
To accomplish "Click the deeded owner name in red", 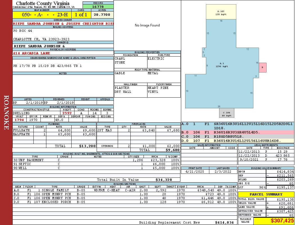I will pyautogui.click(x=63, y=24).
